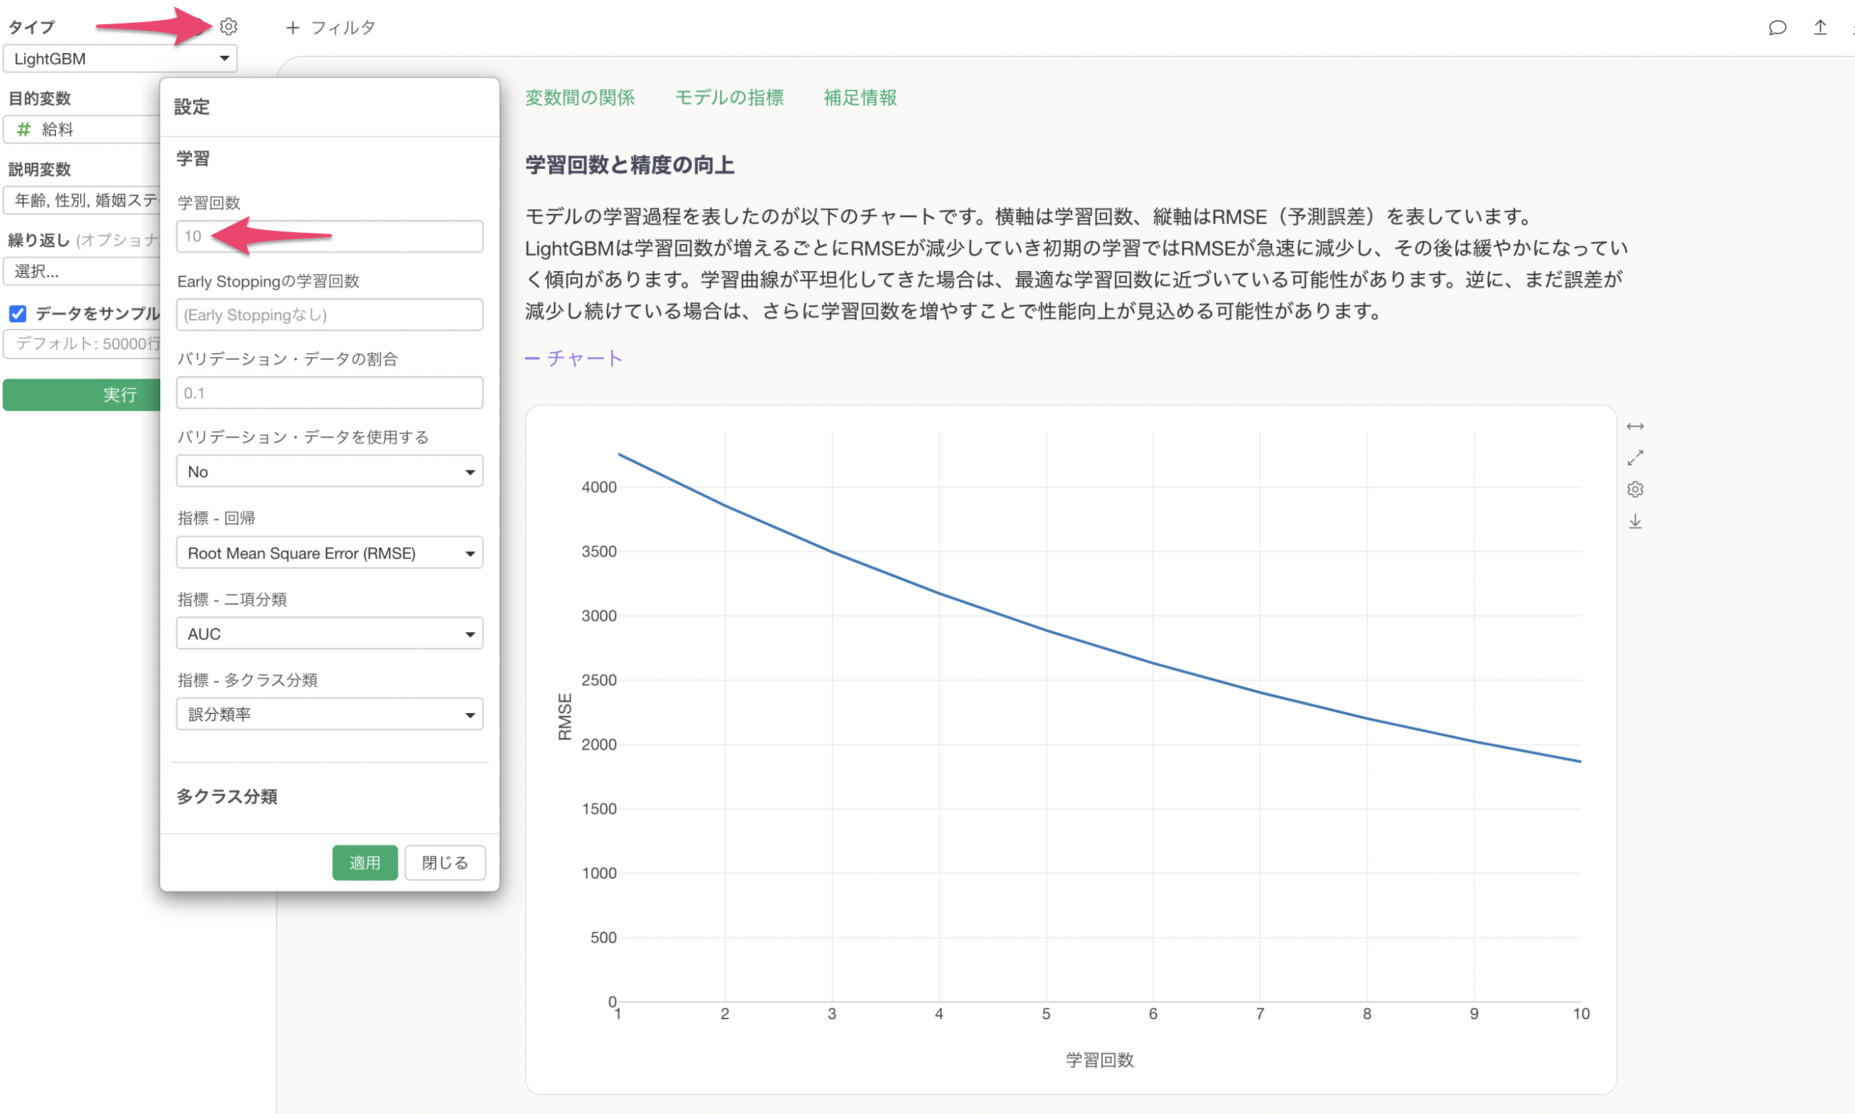The image size is (1855, 1114).
Task: Switch to the モデルの指標 tab
Action: [x=728, y=98]
